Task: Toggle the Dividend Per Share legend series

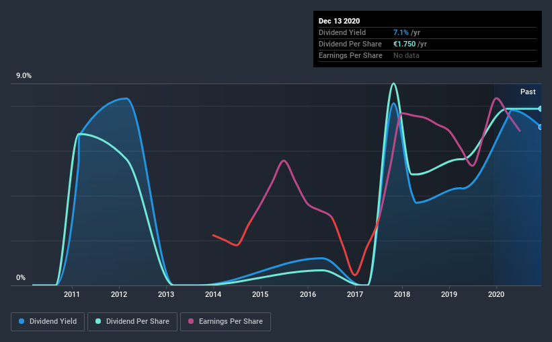Action: pyautogui.click(x=132, y=322)
